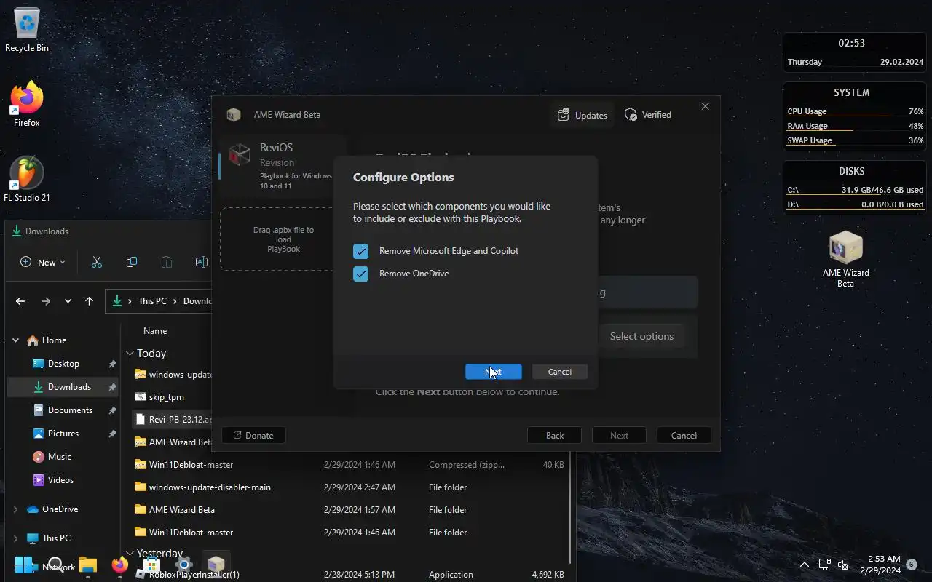Unpin Desktop from quick access pin icon
932x582 pixels.
112,364
